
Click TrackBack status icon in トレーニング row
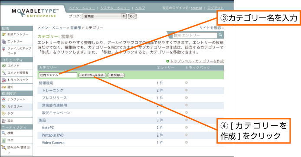coord(186,90)
